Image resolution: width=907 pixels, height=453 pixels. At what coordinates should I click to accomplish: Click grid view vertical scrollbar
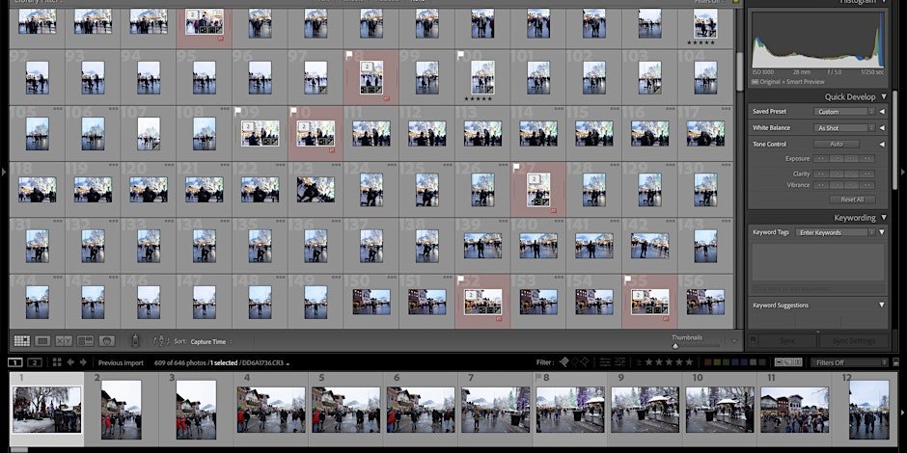coord(739,71)
